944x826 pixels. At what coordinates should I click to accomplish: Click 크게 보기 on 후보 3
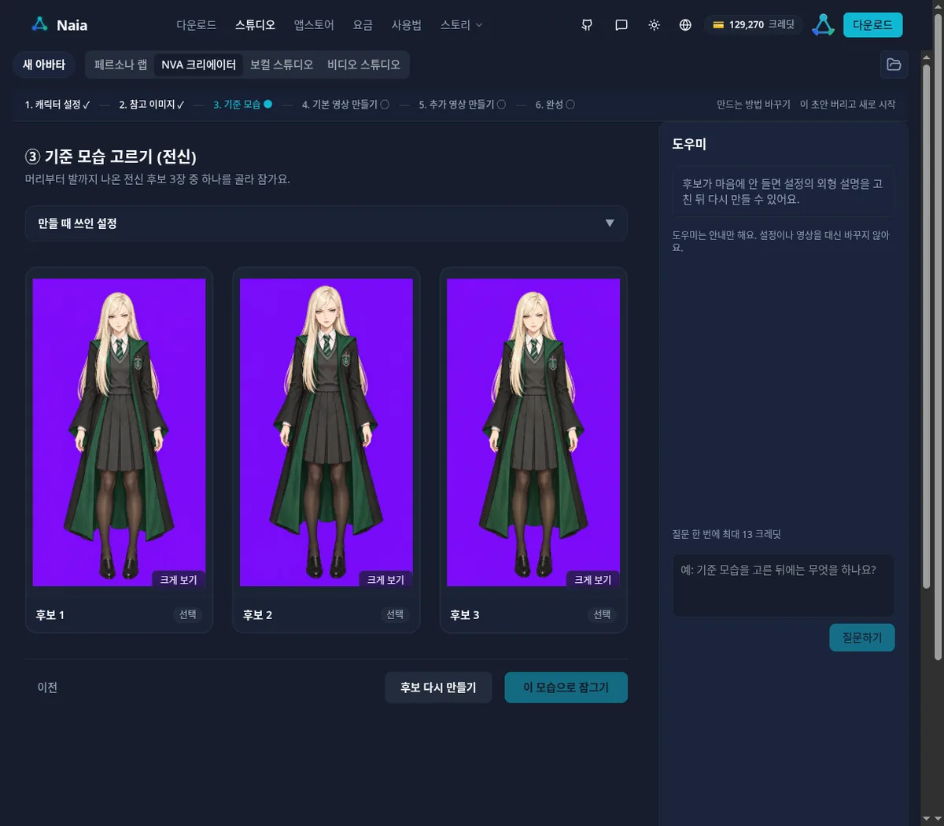tap(593, 580)
